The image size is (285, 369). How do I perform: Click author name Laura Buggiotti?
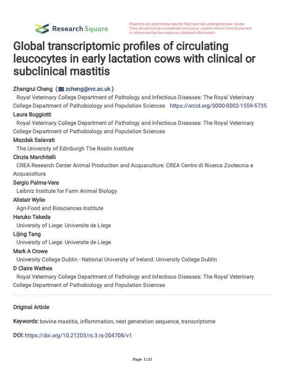pyautogui.click(x=32, y=115)
